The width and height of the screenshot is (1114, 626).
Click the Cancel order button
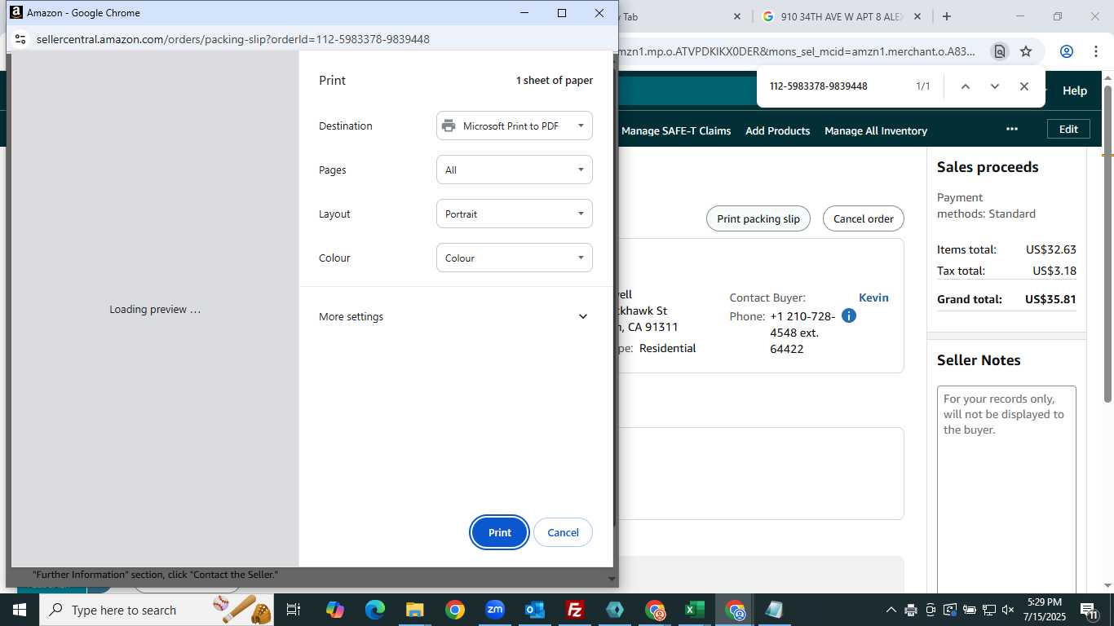pyautogui.click(x=864, y=218)
